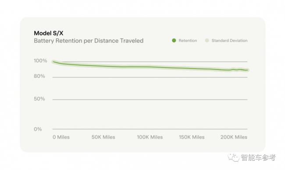Click the 100K Miles axis label

(x=150, y=137)
